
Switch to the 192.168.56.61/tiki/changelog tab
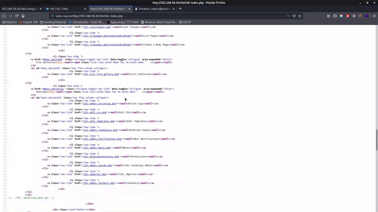19,9
